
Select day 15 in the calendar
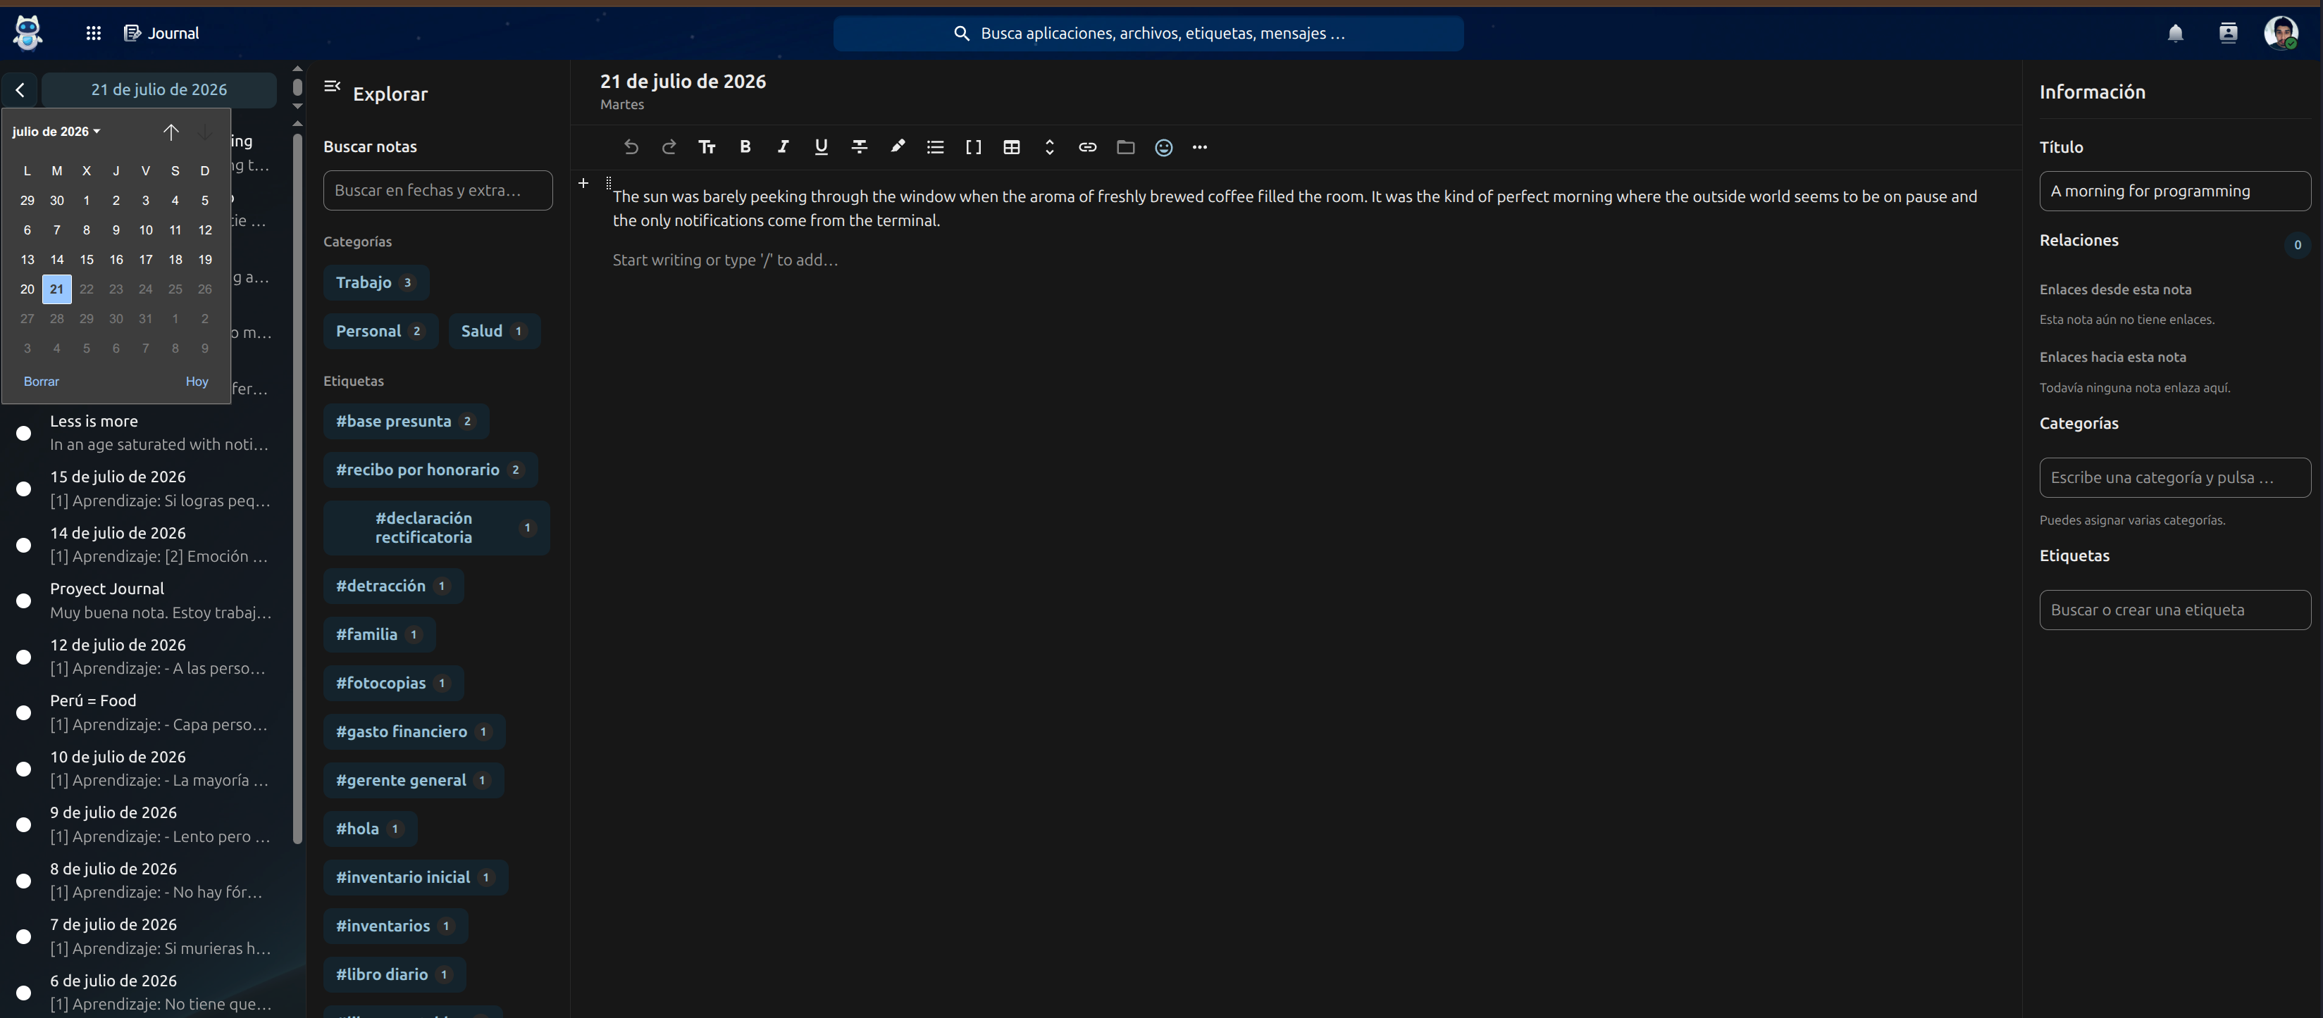87,260
